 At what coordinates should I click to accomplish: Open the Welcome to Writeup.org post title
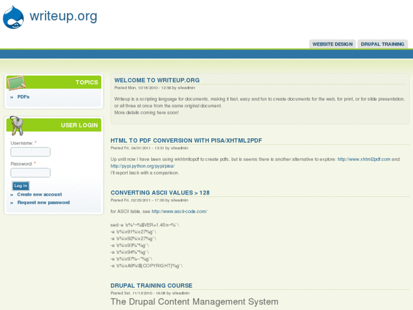tap(157, 80)
